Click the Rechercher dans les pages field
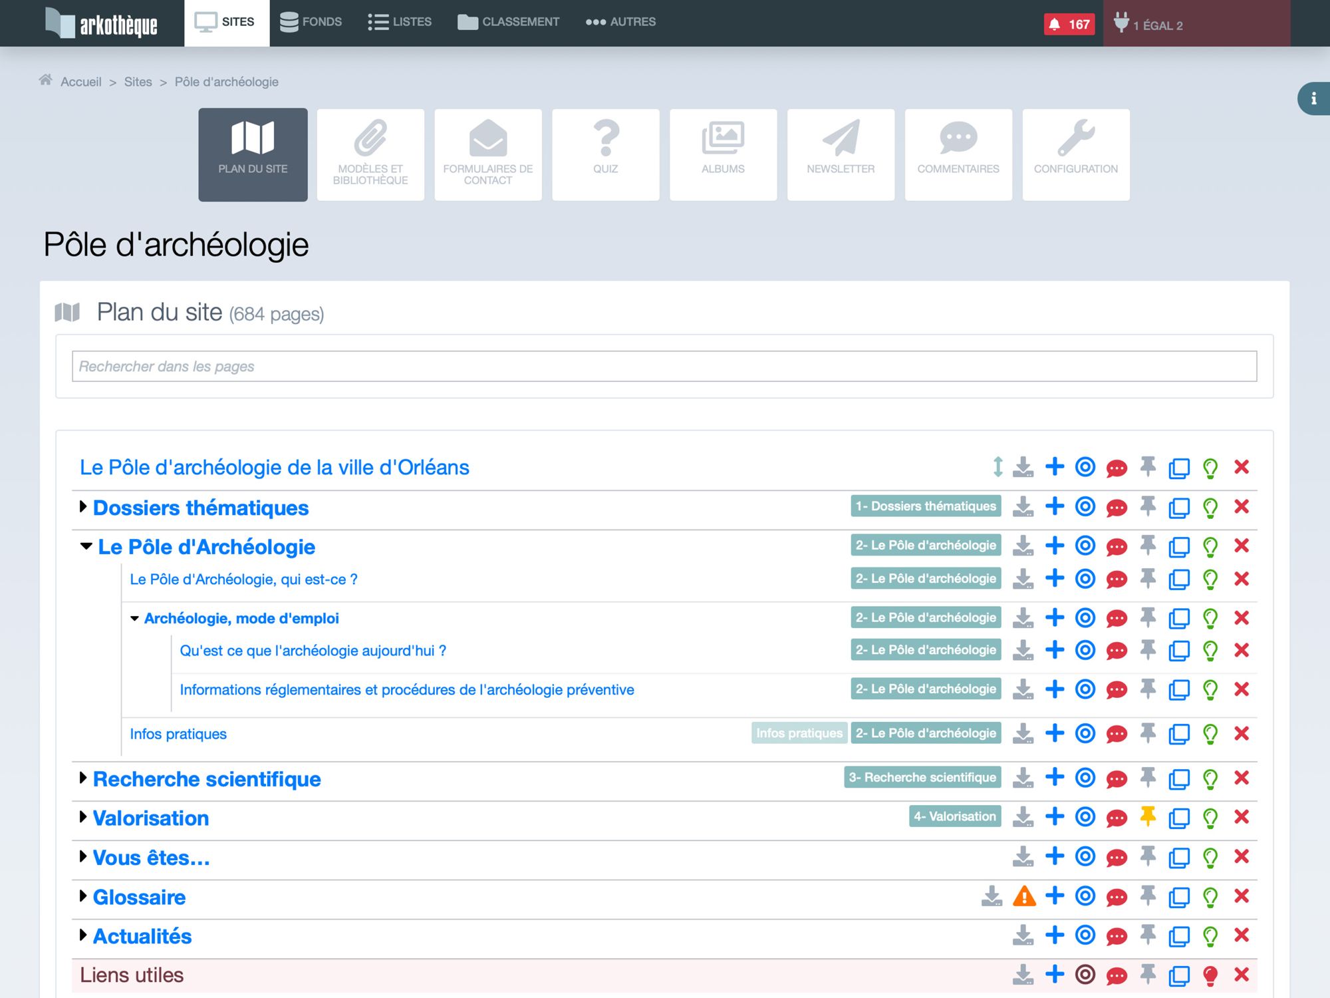This screenshot has height=998, width=1330. tap(664, 367)
